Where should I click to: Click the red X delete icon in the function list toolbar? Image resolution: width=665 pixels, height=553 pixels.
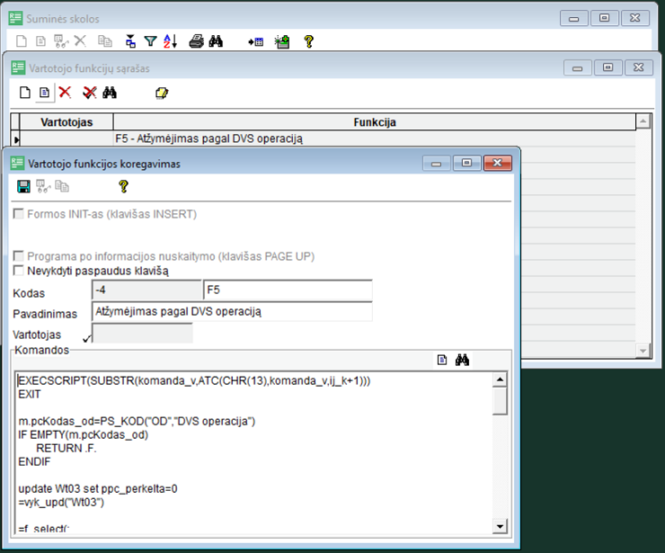coord(65,93)
